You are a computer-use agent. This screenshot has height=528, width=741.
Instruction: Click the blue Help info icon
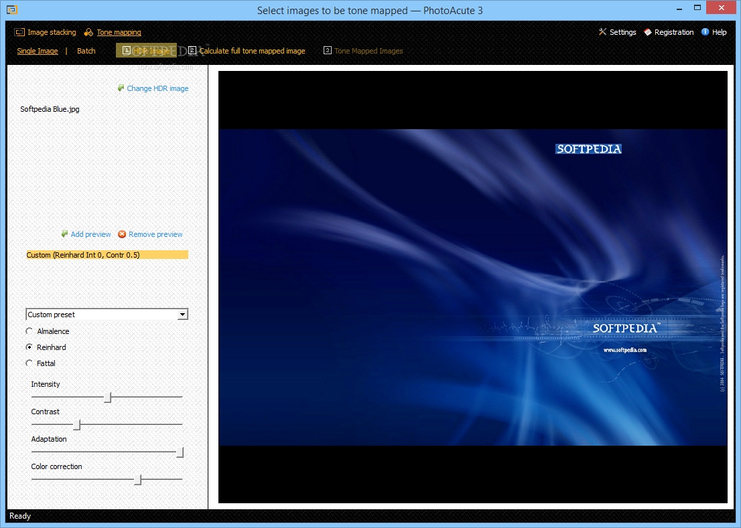[705, 31]
